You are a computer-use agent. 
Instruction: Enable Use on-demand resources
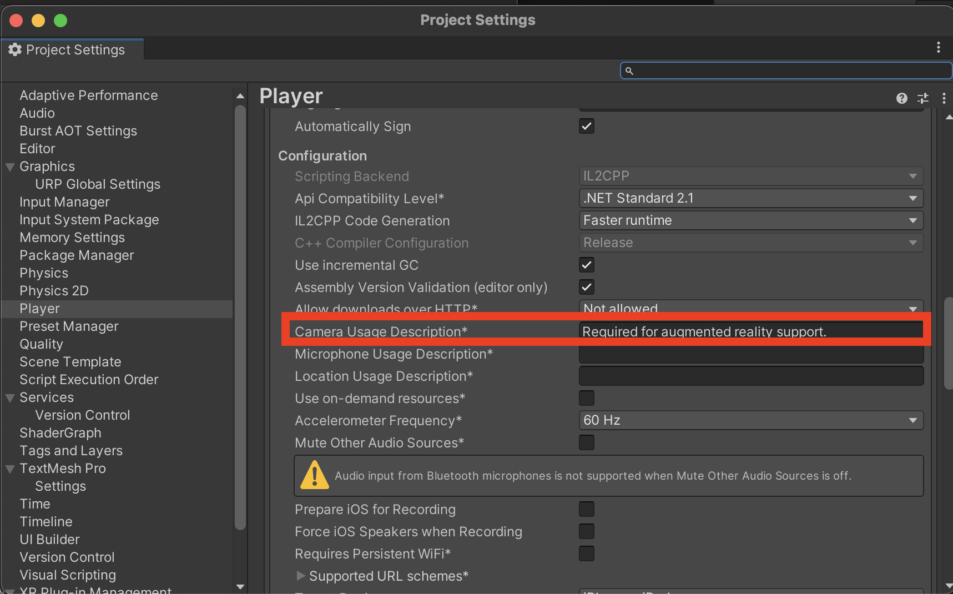point(587,398)
